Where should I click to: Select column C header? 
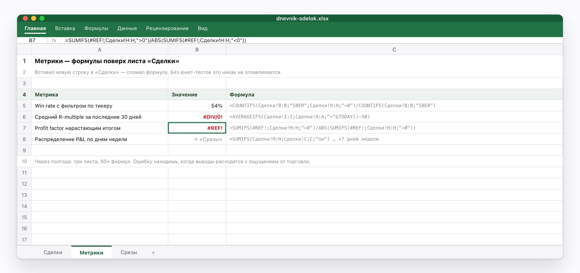coord(394,50)
